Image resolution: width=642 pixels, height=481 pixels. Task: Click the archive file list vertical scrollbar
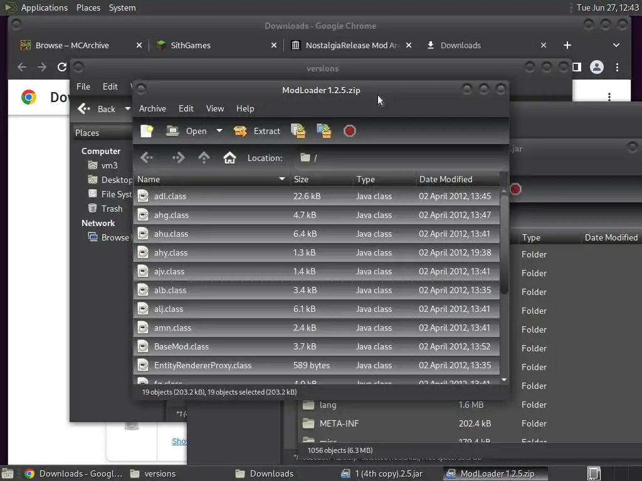click(504, 244)
